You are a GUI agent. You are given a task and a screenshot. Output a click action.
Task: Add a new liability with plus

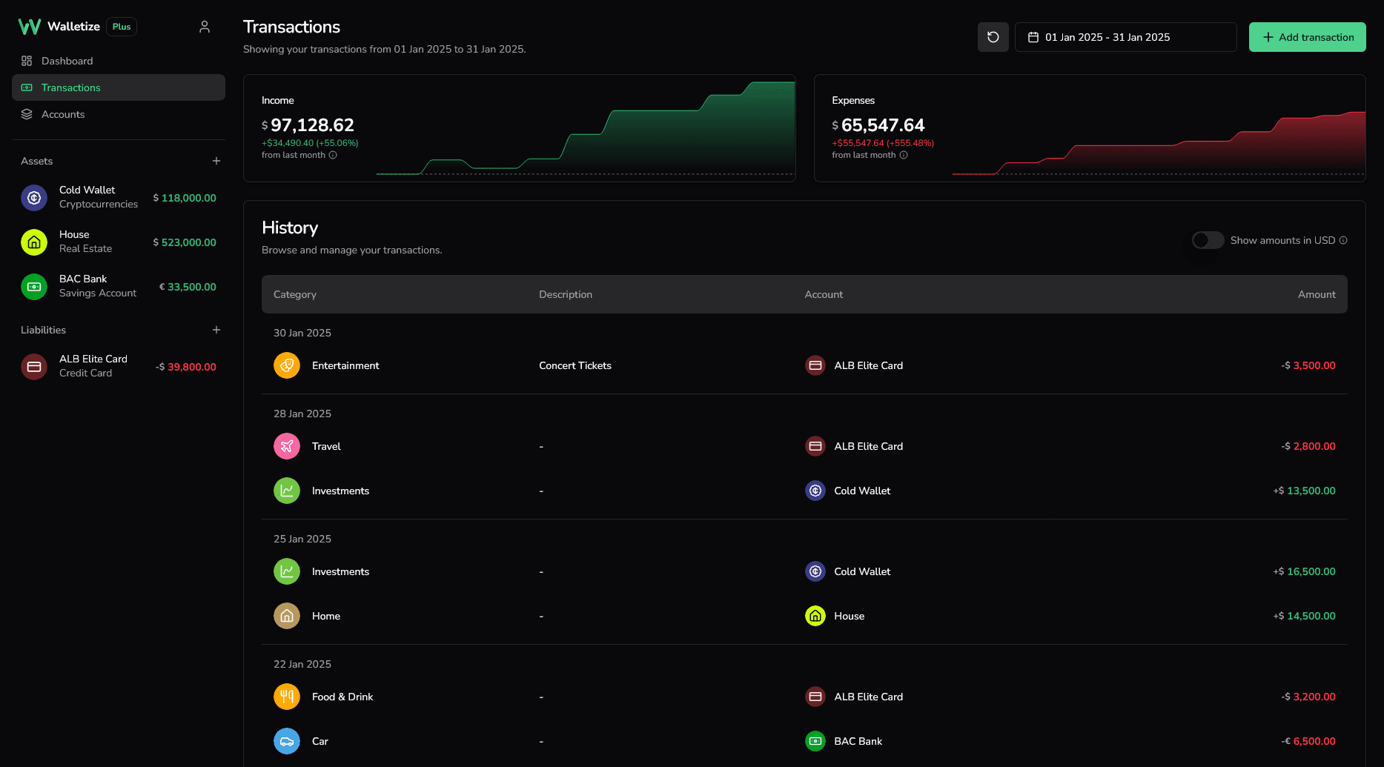coord(216,330)
